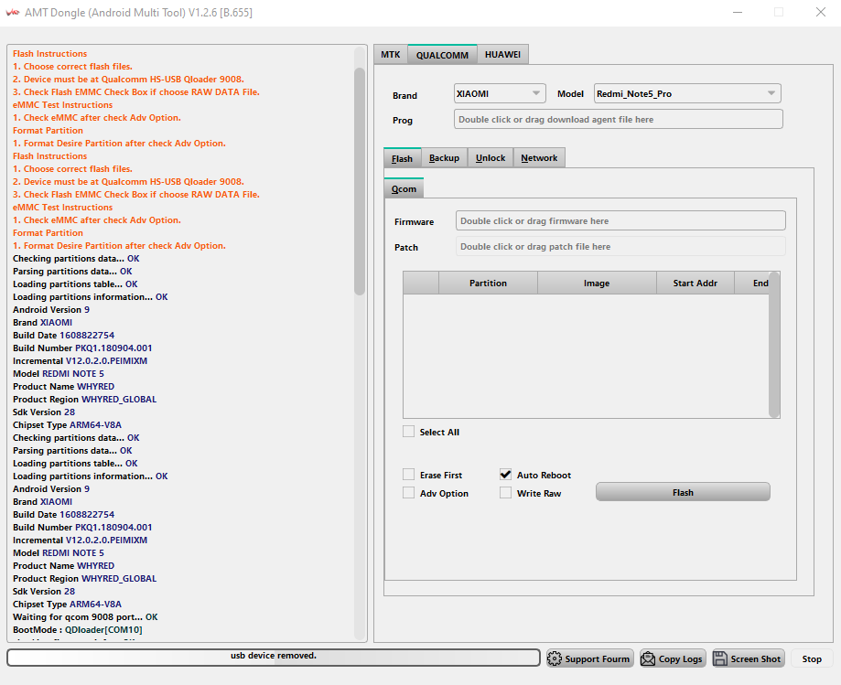Screen dimensions: 841x685
Task: Click the Support Forum gear icon
Action: click(555, 658)
